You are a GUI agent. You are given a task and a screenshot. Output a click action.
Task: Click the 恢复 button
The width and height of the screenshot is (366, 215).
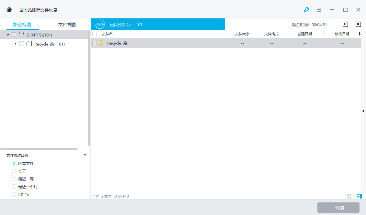(338, 208)
